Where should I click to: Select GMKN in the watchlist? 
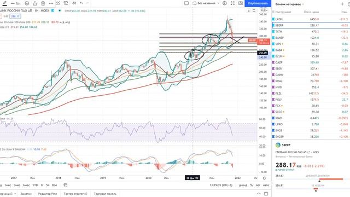pyautogui.click(x=311, y=75)
